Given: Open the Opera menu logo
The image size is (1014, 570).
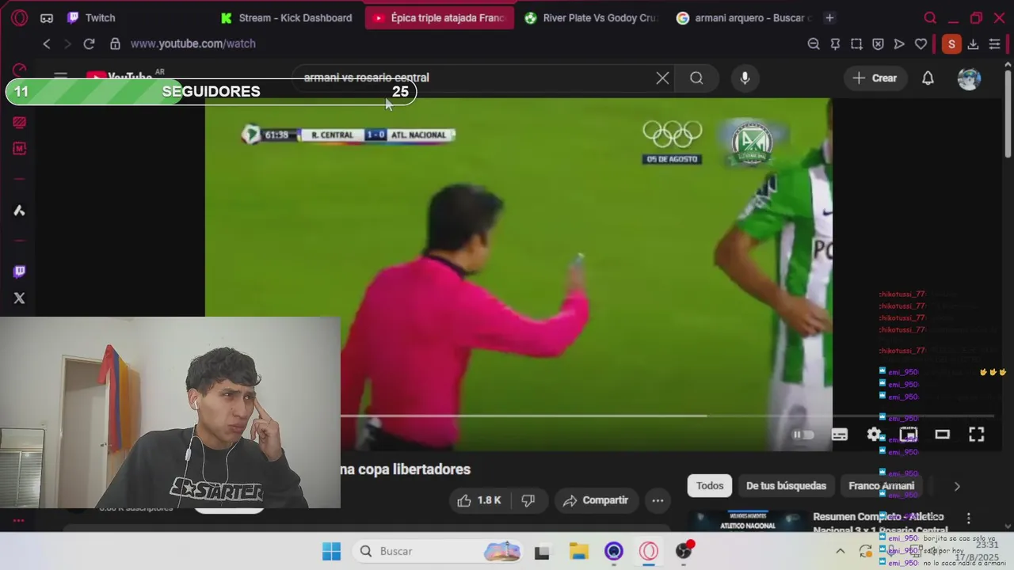Looking at the screenshot, I should point(20,17).
